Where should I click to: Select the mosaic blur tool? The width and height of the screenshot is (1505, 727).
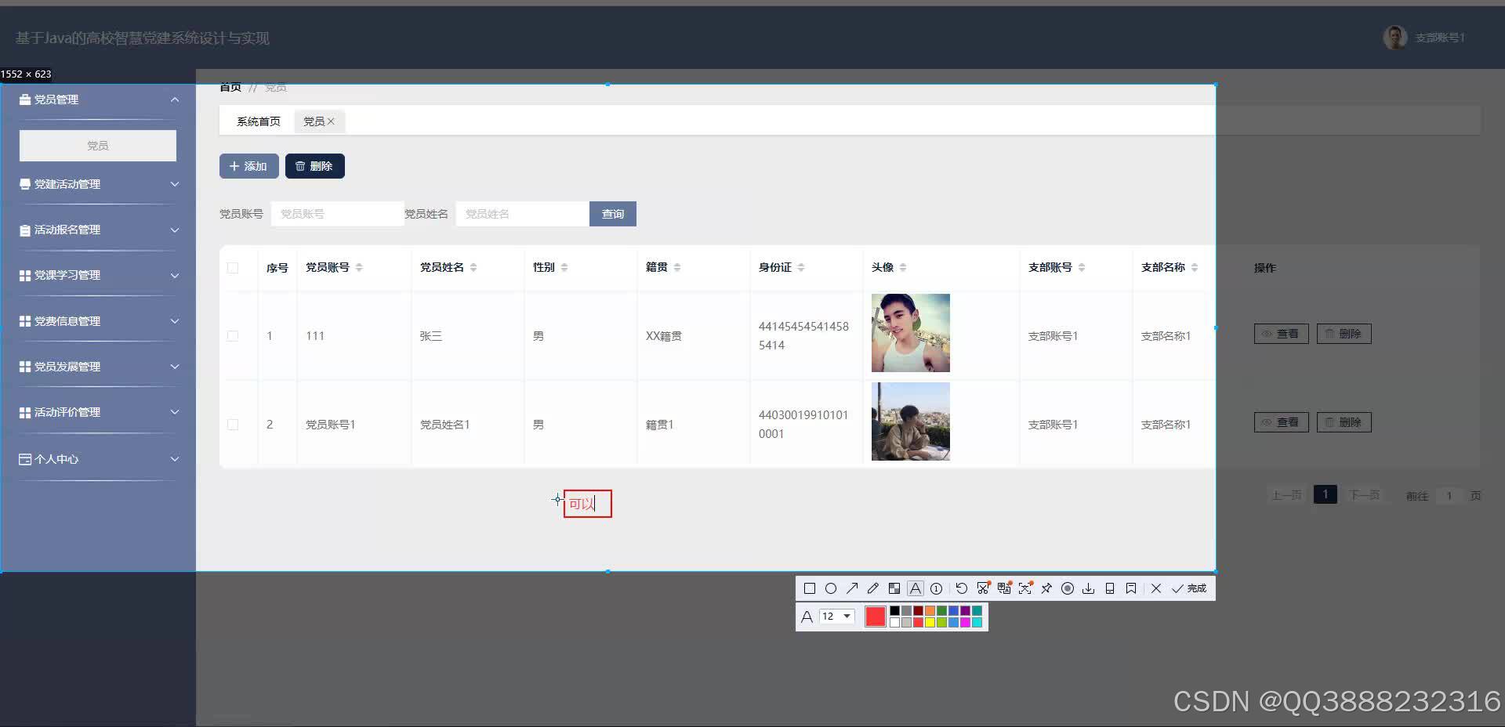click(x=894, y=588)
